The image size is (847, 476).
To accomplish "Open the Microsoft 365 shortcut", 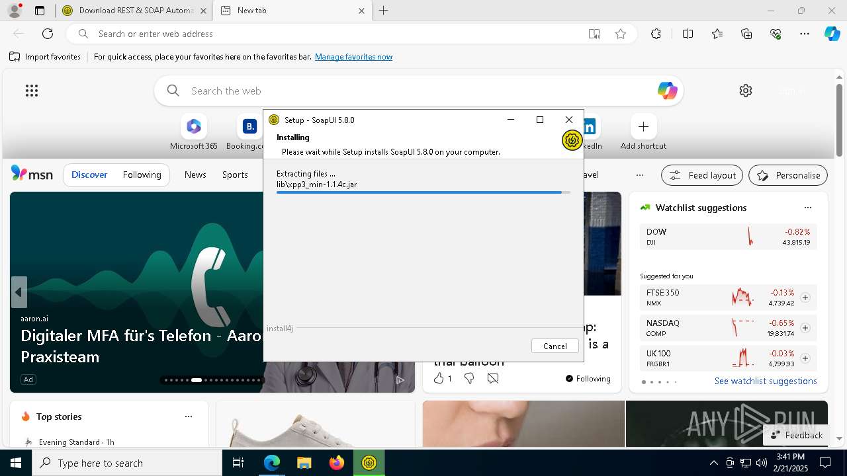I will tap(193, 132).
